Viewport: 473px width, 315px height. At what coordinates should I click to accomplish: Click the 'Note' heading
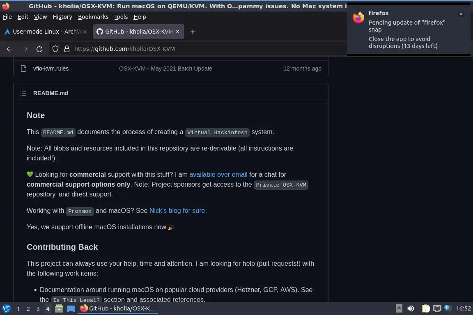coord(36,115)
